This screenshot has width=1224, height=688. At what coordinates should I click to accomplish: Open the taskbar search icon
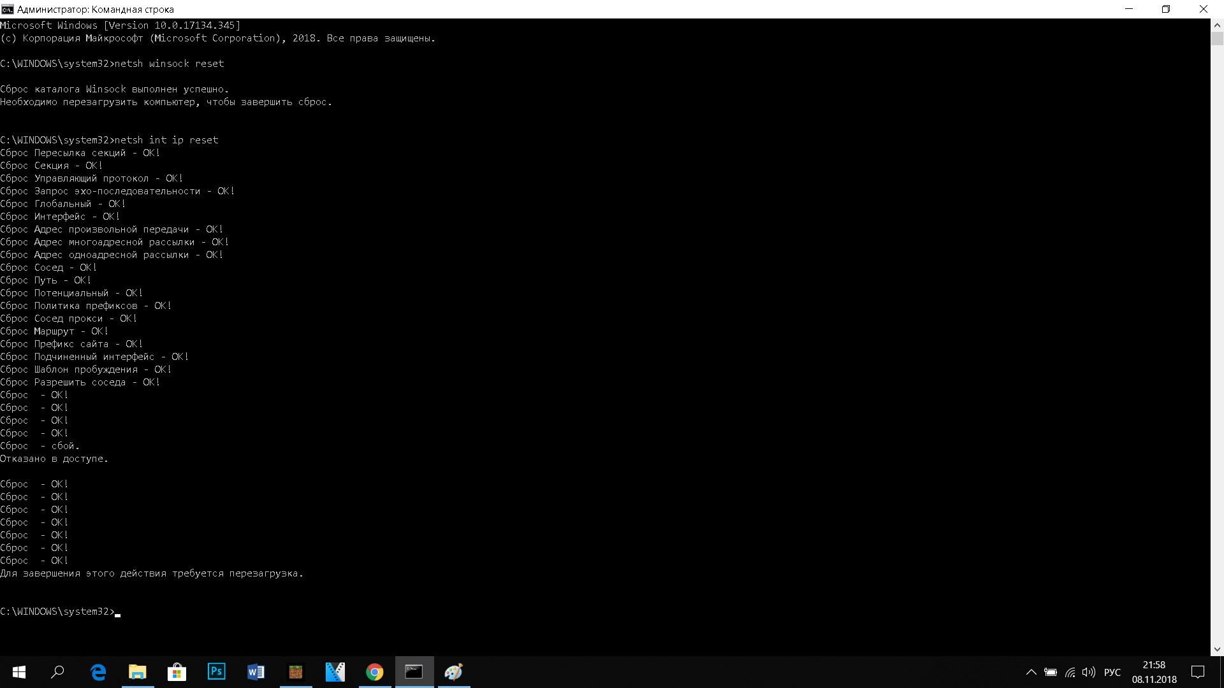point(57,672)
